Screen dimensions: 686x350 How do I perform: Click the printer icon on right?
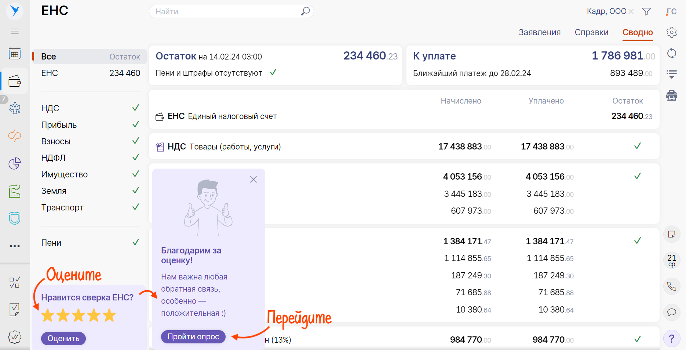(672, 95)
